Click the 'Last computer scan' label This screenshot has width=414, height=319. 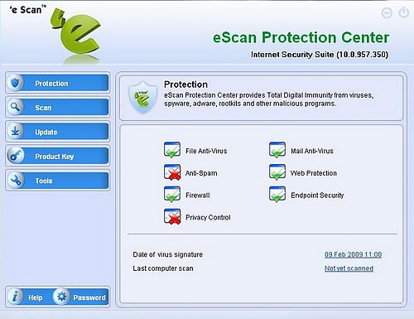tap(163, 268)
